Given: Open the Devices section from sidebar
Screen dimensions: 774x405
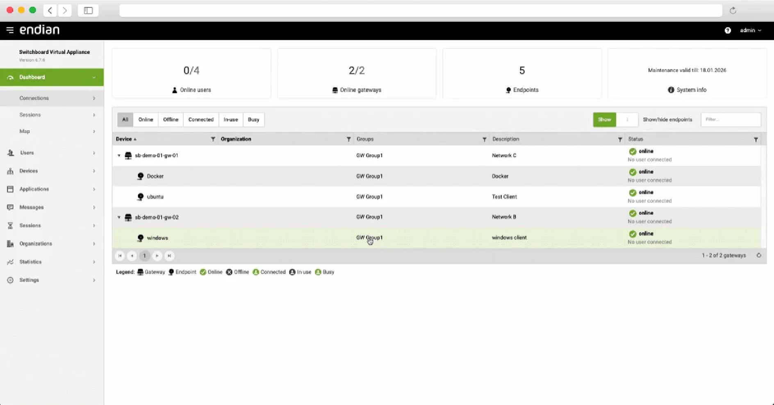Looking at the screenshot, I should tap(29, 171).
